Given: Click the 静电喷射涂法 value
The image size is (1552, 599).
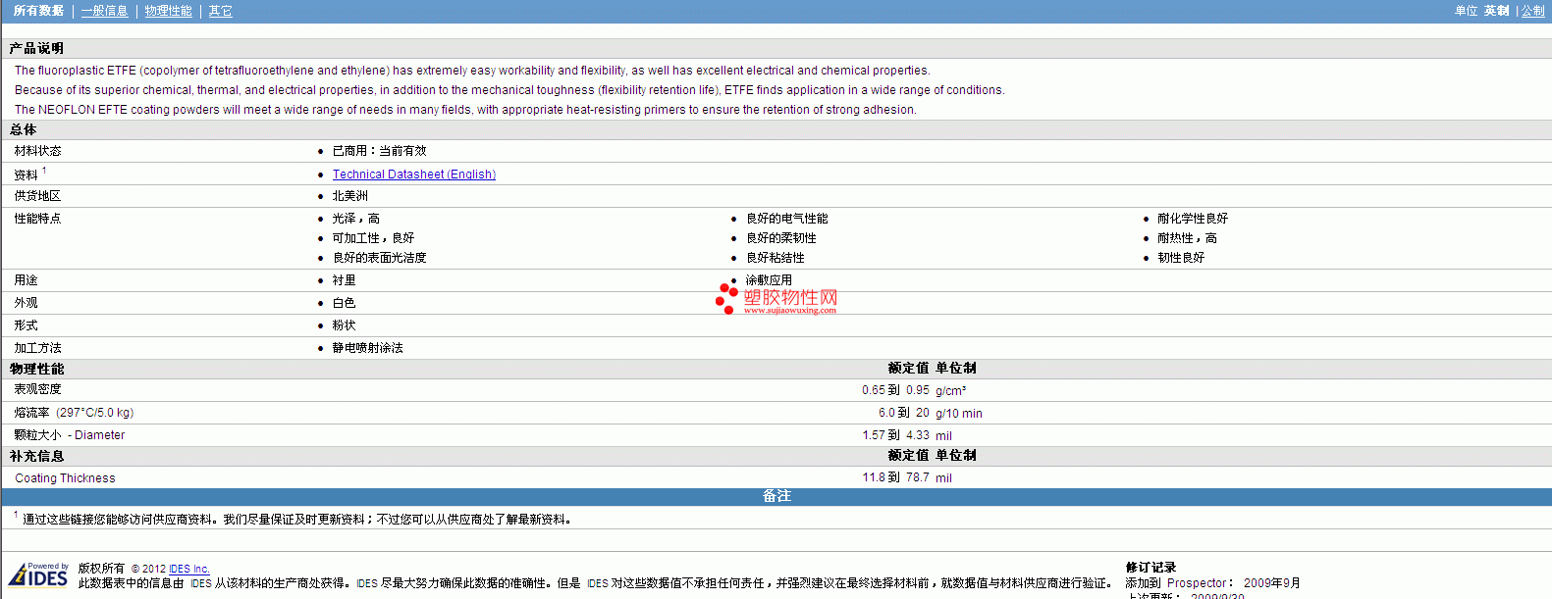Looking at the screenshot, I should click(367, 348).
